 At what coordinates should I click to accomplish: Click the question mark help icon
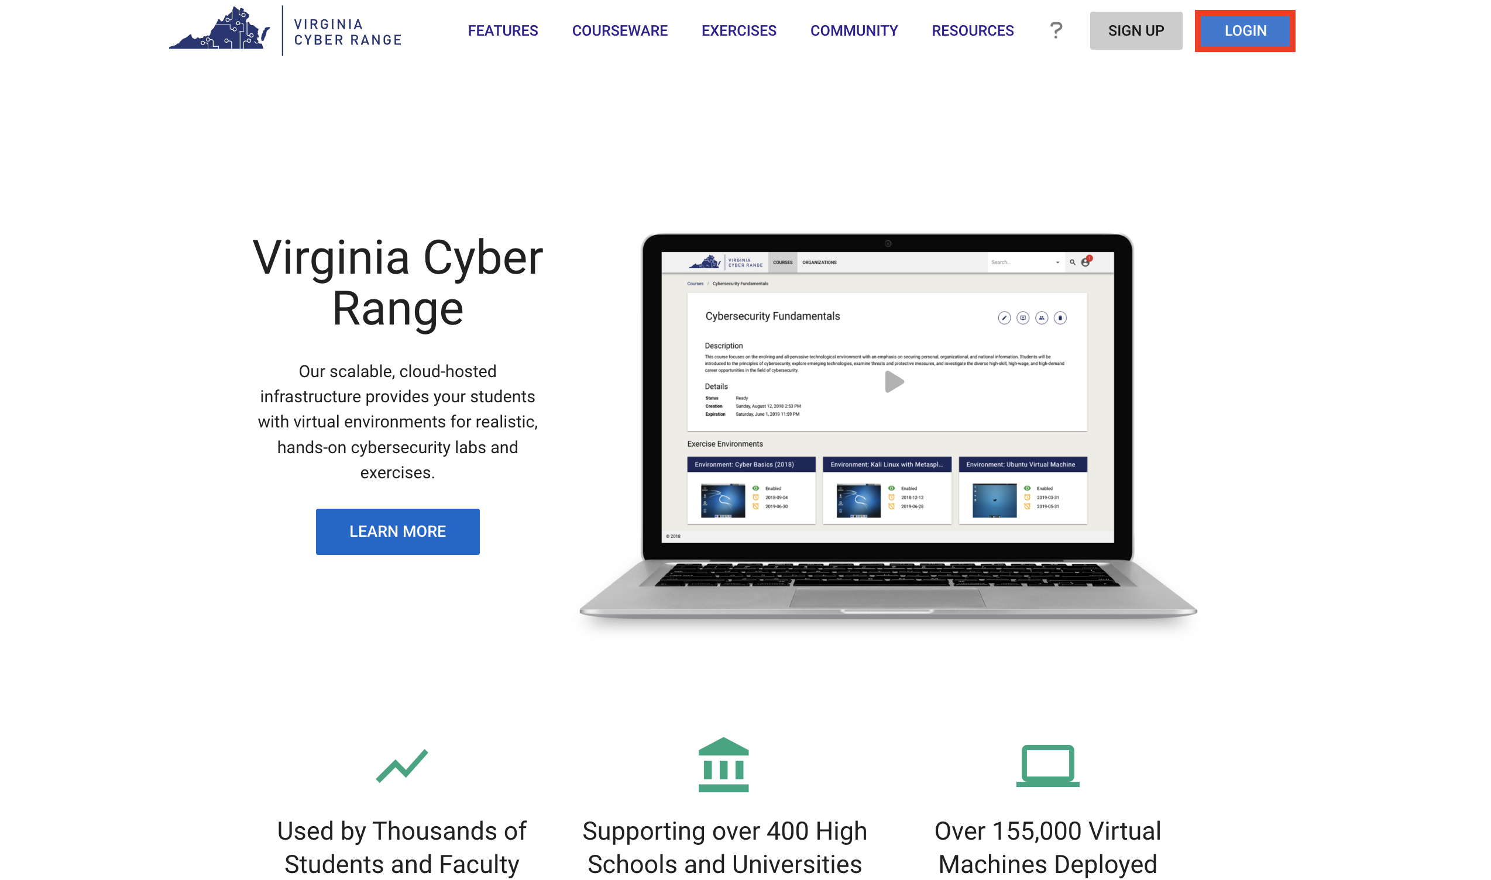(1056, 29)
